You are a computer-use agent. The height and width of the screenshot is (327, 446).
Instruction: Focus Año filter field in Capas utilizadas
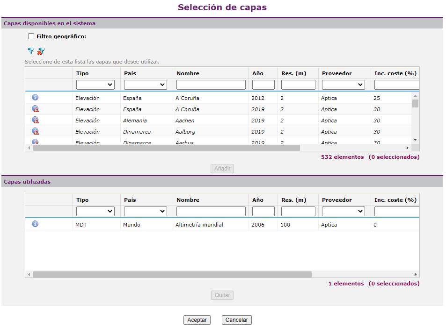[x=263, y=211]
